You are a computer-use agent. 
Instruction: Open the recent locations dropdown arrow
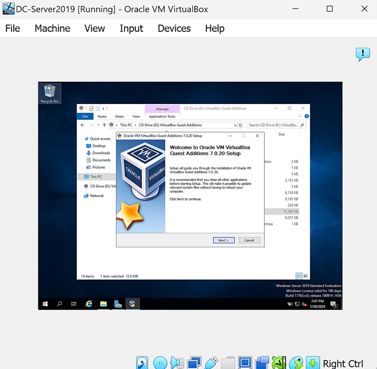[x=98, y=125]
